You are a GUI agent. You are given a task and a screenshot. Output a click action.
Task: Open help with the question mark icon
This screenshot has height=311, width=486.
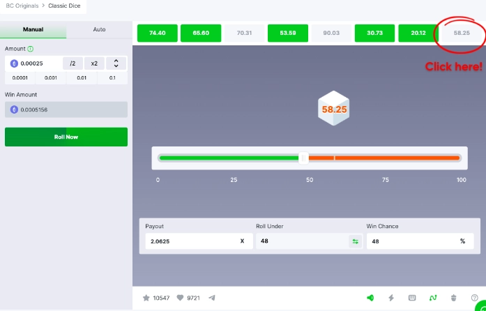pos(474,298)
